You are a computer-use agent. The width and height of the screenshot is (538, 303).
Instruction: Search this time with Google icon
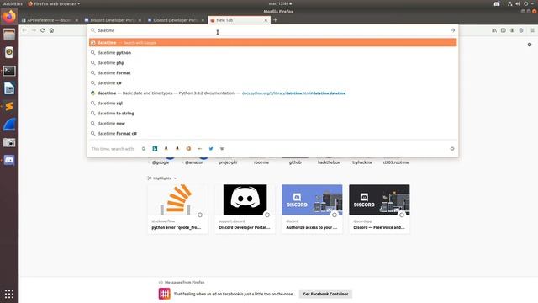tap(144, 149)
